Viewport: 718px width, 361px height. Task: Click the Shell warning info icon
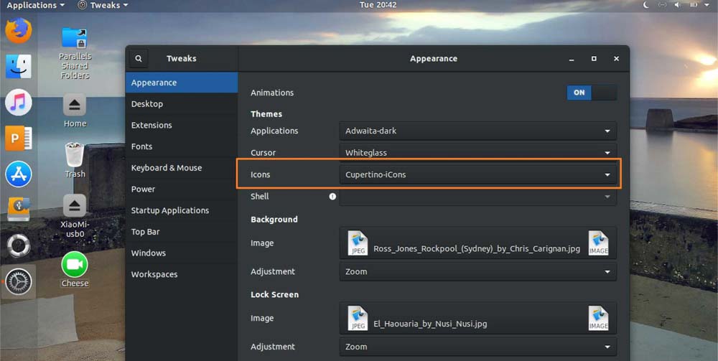(x=332, y=196)
